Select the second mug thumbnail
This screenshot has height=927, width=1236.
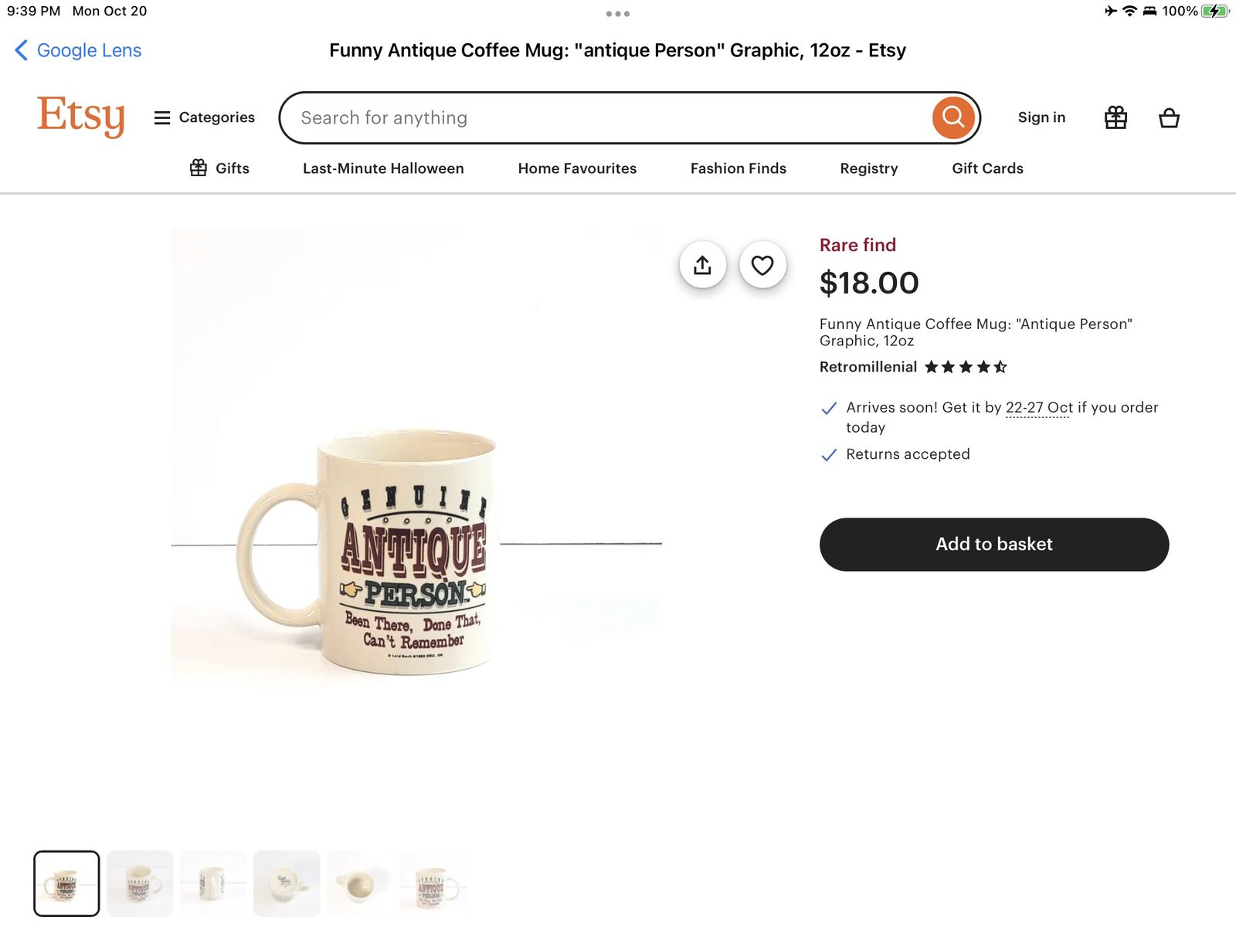140,884
